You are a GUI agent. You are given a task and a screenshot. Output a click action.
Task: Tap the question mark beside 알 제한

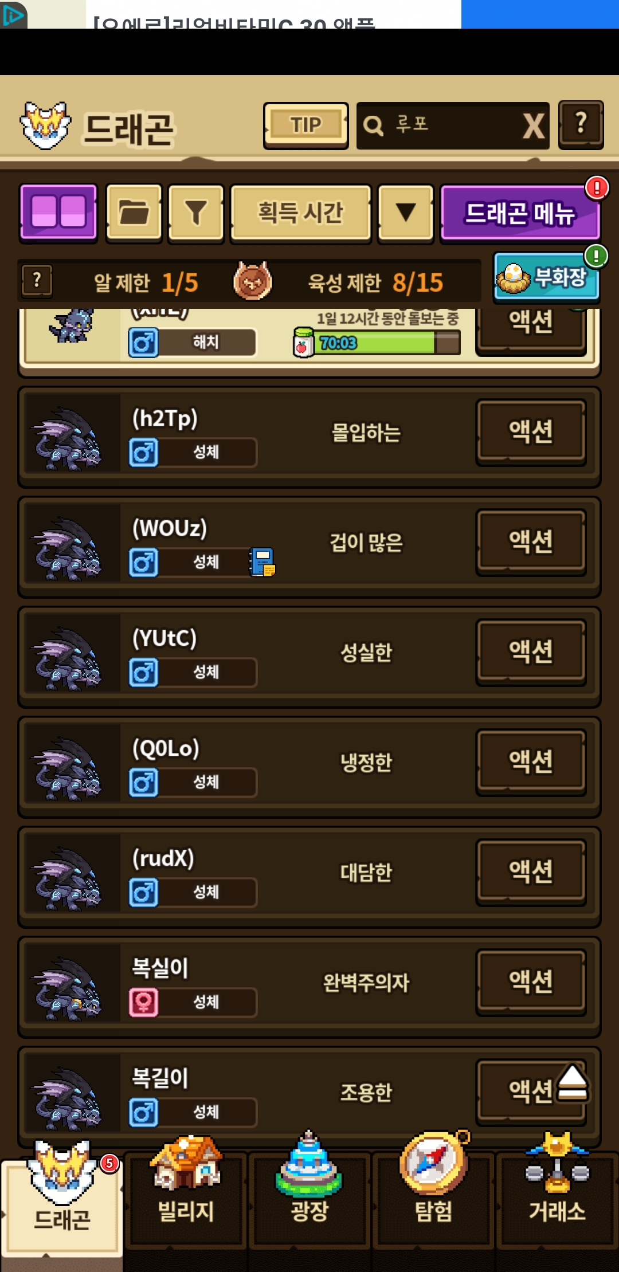click(37, 281)
